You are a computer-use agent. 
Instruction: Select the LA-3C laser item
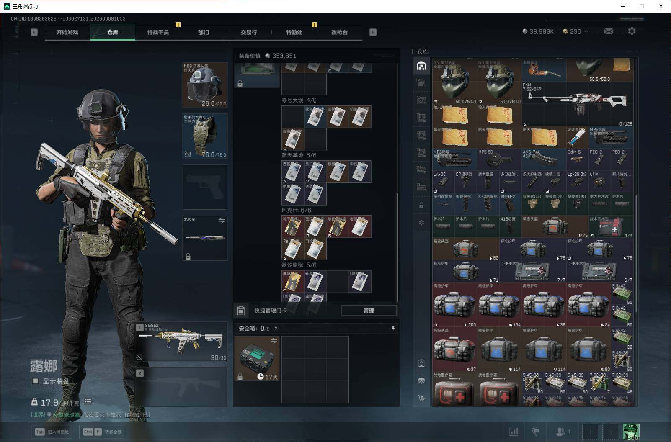(443, 181)
